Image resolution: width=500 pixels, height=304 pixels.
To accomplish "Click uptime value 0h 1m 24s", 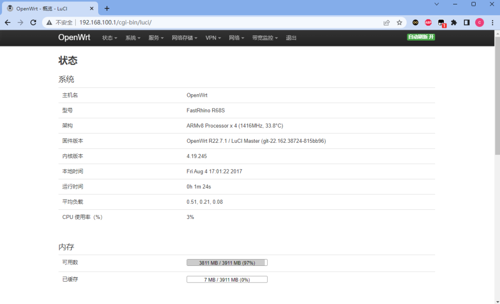I will coord(199,187).
